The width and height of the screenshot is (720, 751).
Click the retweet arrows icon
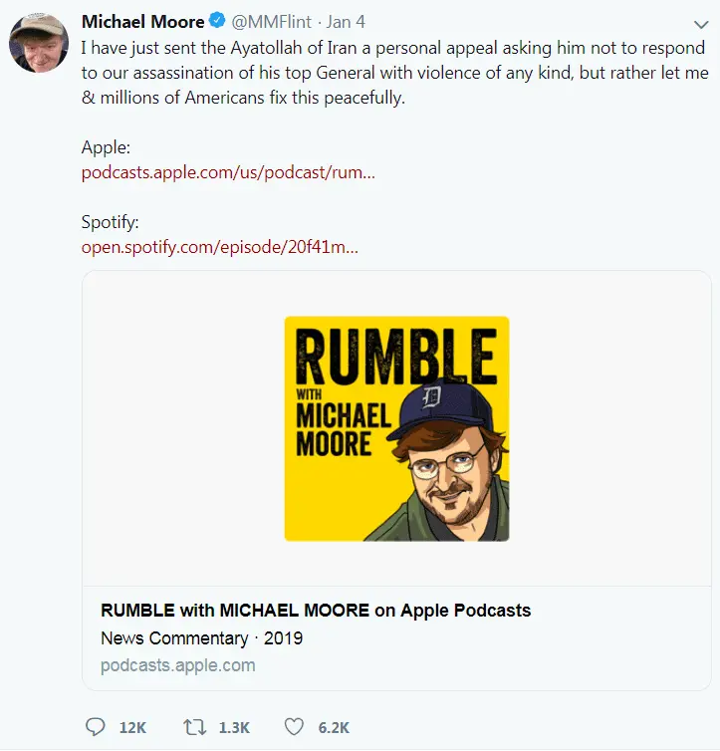point(194,727)
